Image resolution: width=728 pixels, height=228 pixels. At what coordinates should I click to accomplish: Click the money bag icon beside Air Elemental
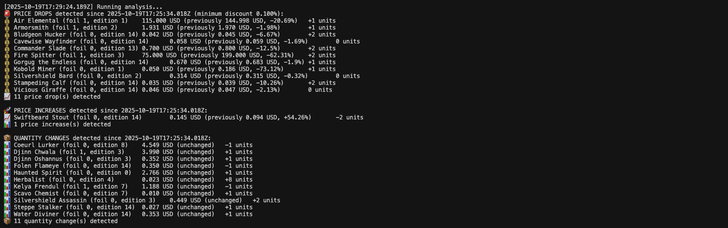pos(7,21)
